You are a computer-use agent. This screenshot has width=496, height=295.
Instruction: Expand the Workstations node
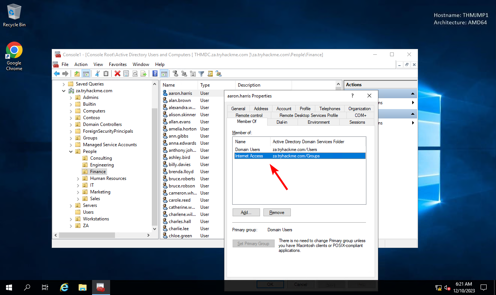pyautogui.click(x=71, y=219)
